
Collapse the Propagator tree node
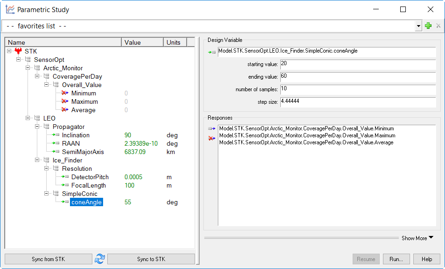point(37,127)
